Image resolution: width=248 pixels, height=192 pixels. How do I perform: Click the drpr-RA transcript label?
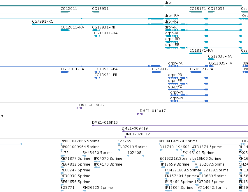[172, 16]
